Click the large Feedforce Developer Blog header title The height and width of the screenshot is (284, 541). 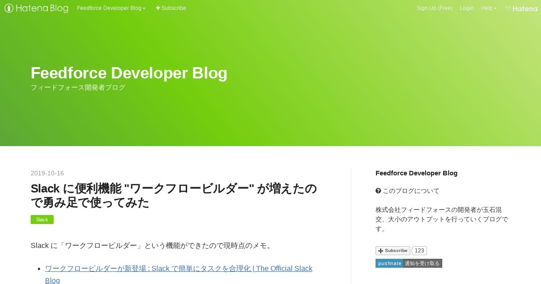[x=129, y=73]
